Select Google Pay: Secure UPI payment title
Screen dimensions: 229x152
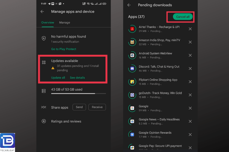[x=160, y=146]
